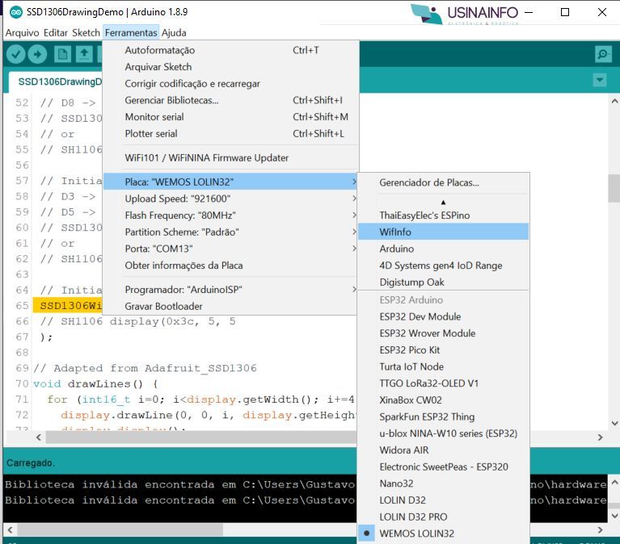Click the editor scroll-up arrow
This screenshot has height=544, width=620.
click(614, 101)
